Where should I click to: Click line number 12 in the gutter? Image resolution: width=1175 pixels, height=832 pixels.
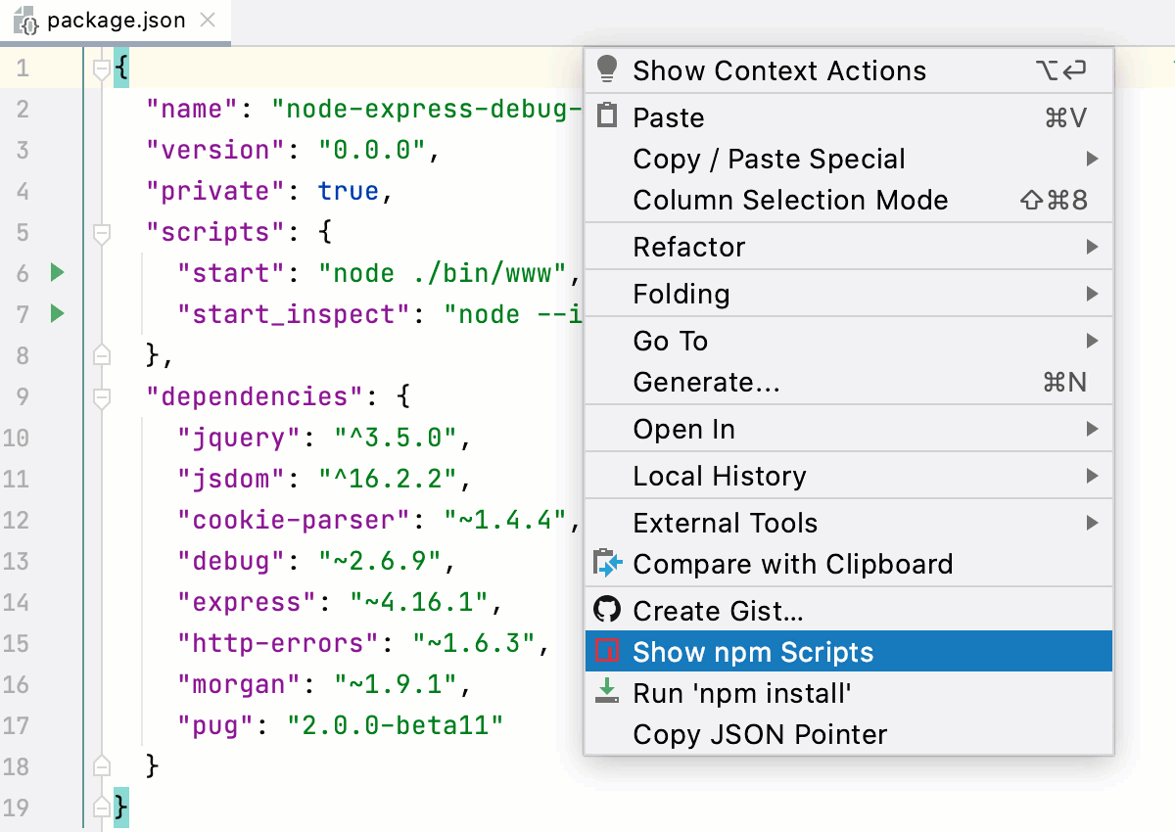tap(18, 520)
